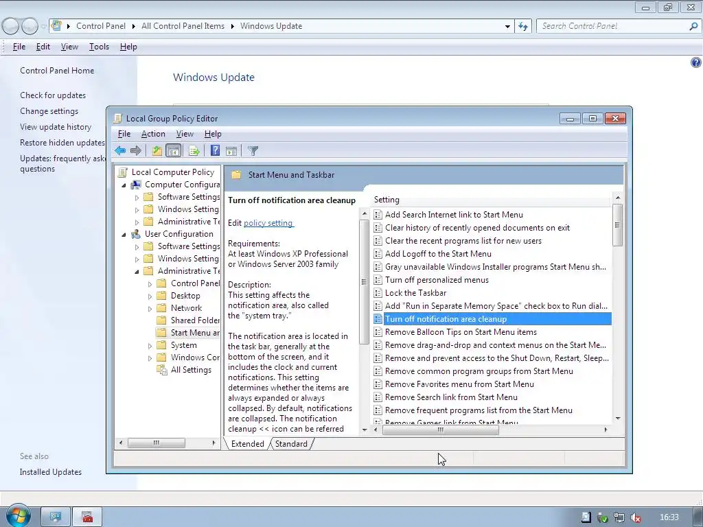Click the Explorer back button in Control Panel window
The width and height of the screenshot is (703, 527).
coord(10,26)
